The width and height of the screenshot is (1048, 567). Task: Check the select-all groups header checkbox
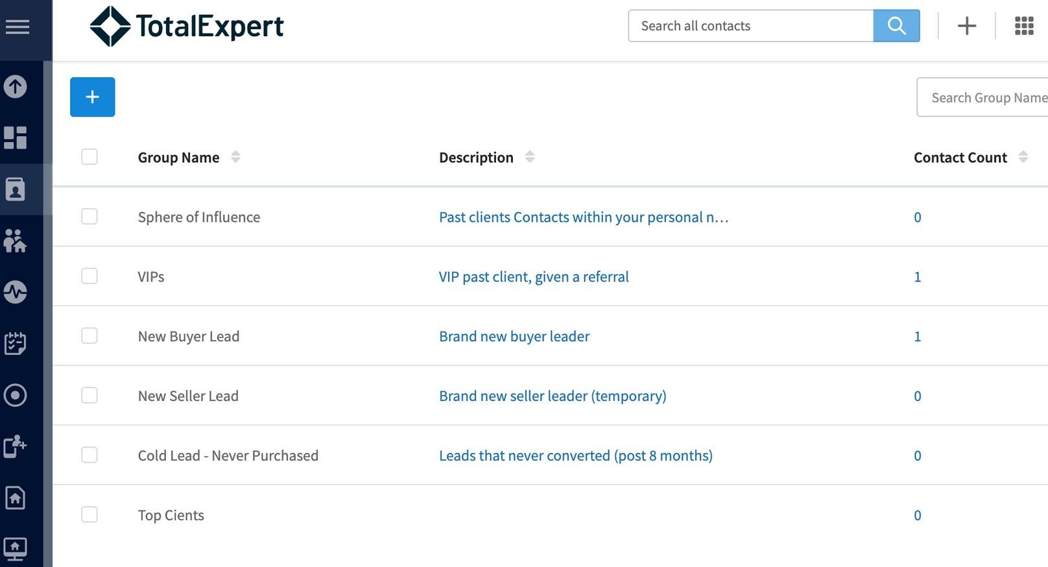coord(89,157)
